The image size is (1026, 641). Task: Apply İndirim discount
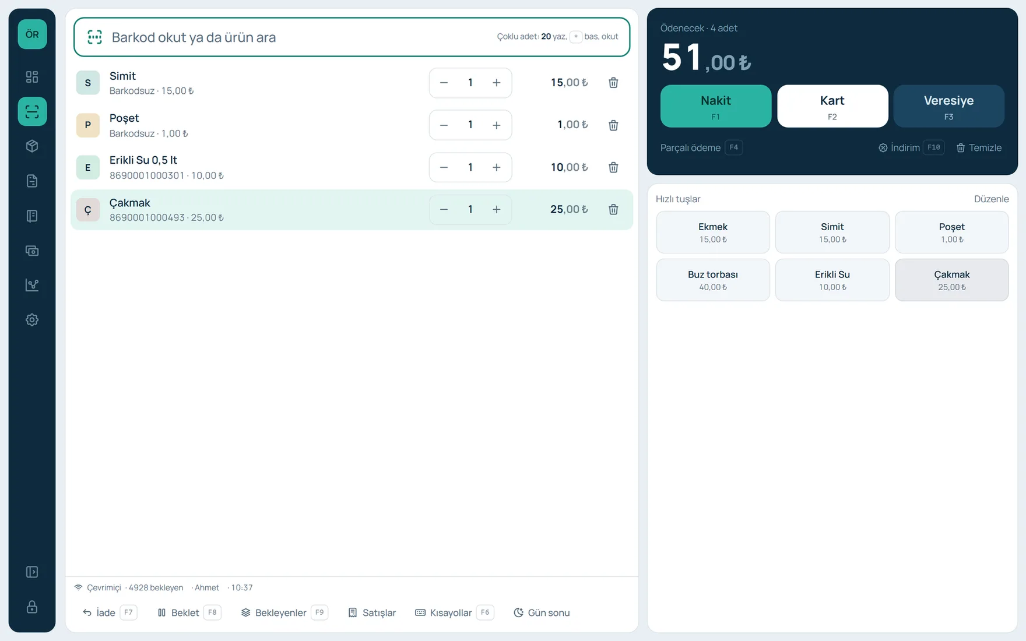[x=911, y=147]
